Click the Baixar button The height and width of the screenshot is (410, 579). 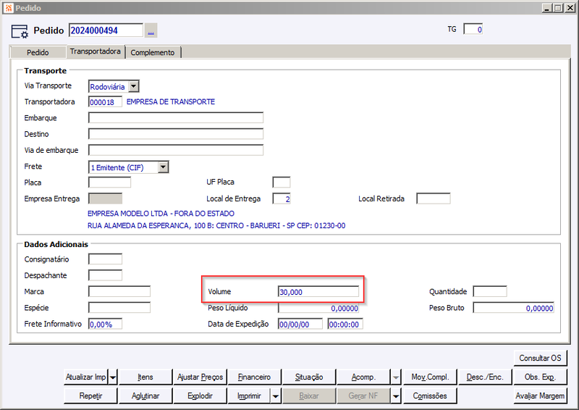[x=309, y=396]
